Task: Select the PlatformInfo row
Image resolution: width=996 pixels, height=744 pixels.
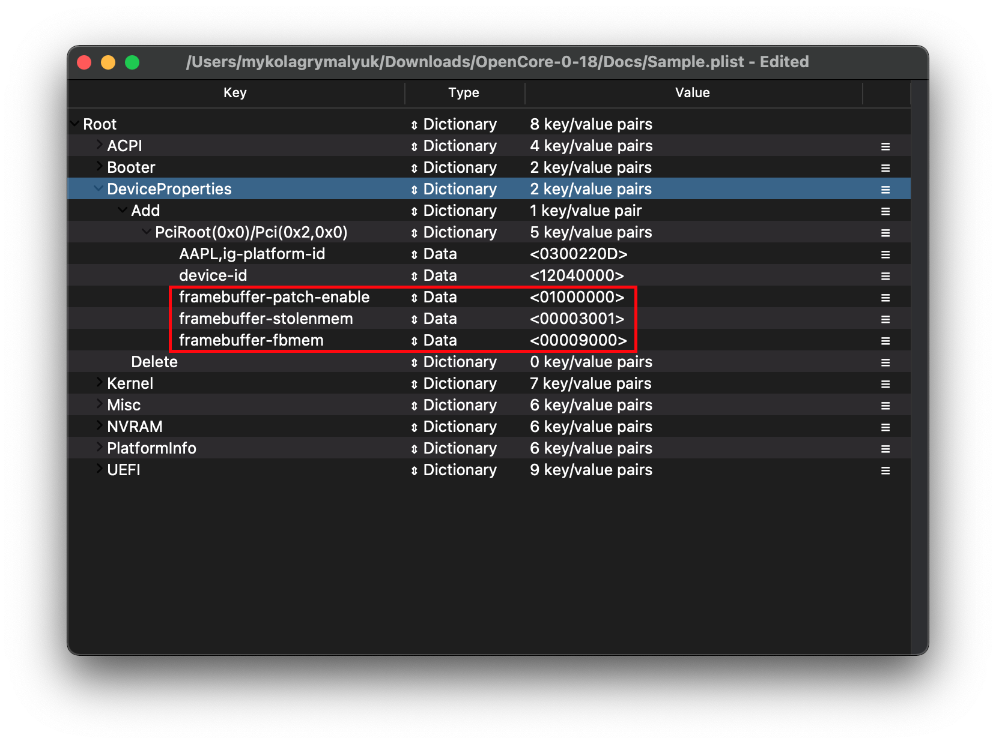Action: click(151, 448)
